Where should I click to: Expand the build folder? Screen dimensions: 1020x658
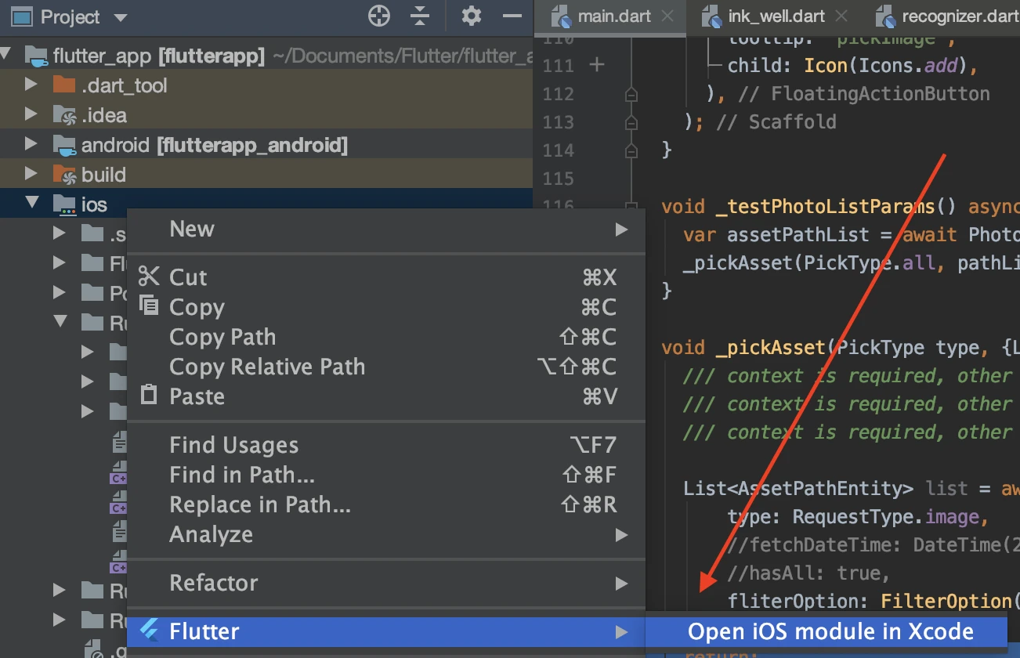(31, 174)
